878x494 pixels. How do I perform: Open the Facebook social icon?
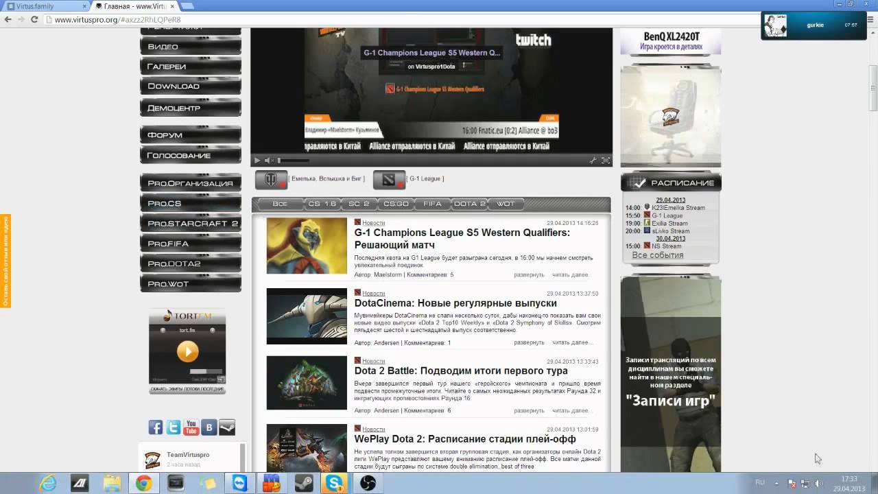tap(156, 427)
